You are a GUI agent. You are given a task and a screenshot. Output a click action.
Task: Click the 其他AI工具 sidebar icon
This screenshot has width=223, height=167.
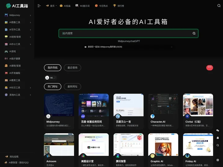click(x=6, y=95)
